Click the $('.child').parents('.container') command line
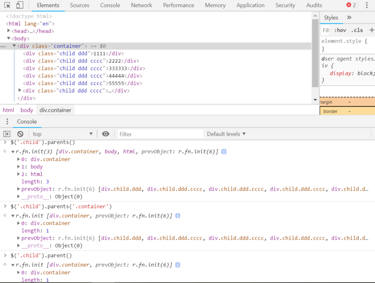Viewport: 375px width, 283px height. click(x=61, y=207)
